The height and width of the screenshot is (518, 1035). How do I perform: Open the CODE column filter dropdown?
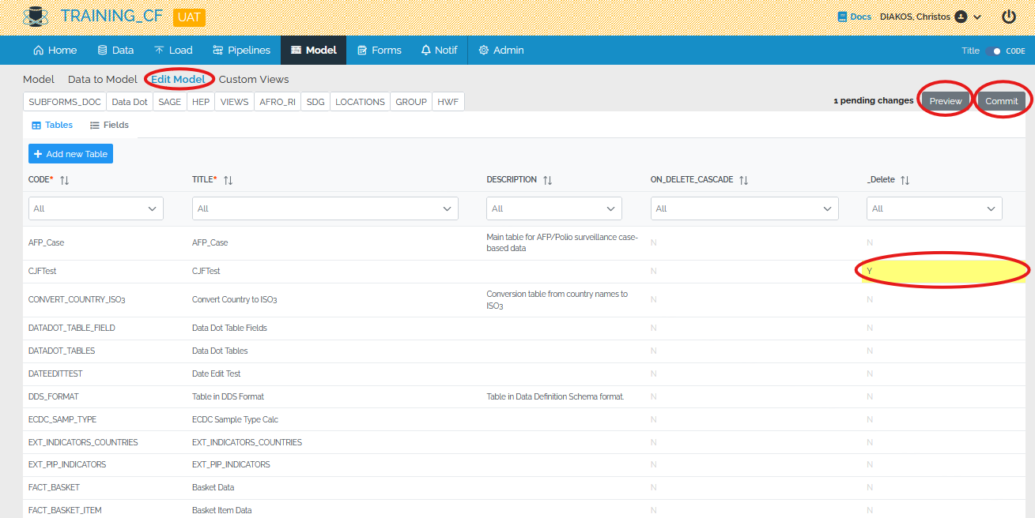tap(96, 208)
